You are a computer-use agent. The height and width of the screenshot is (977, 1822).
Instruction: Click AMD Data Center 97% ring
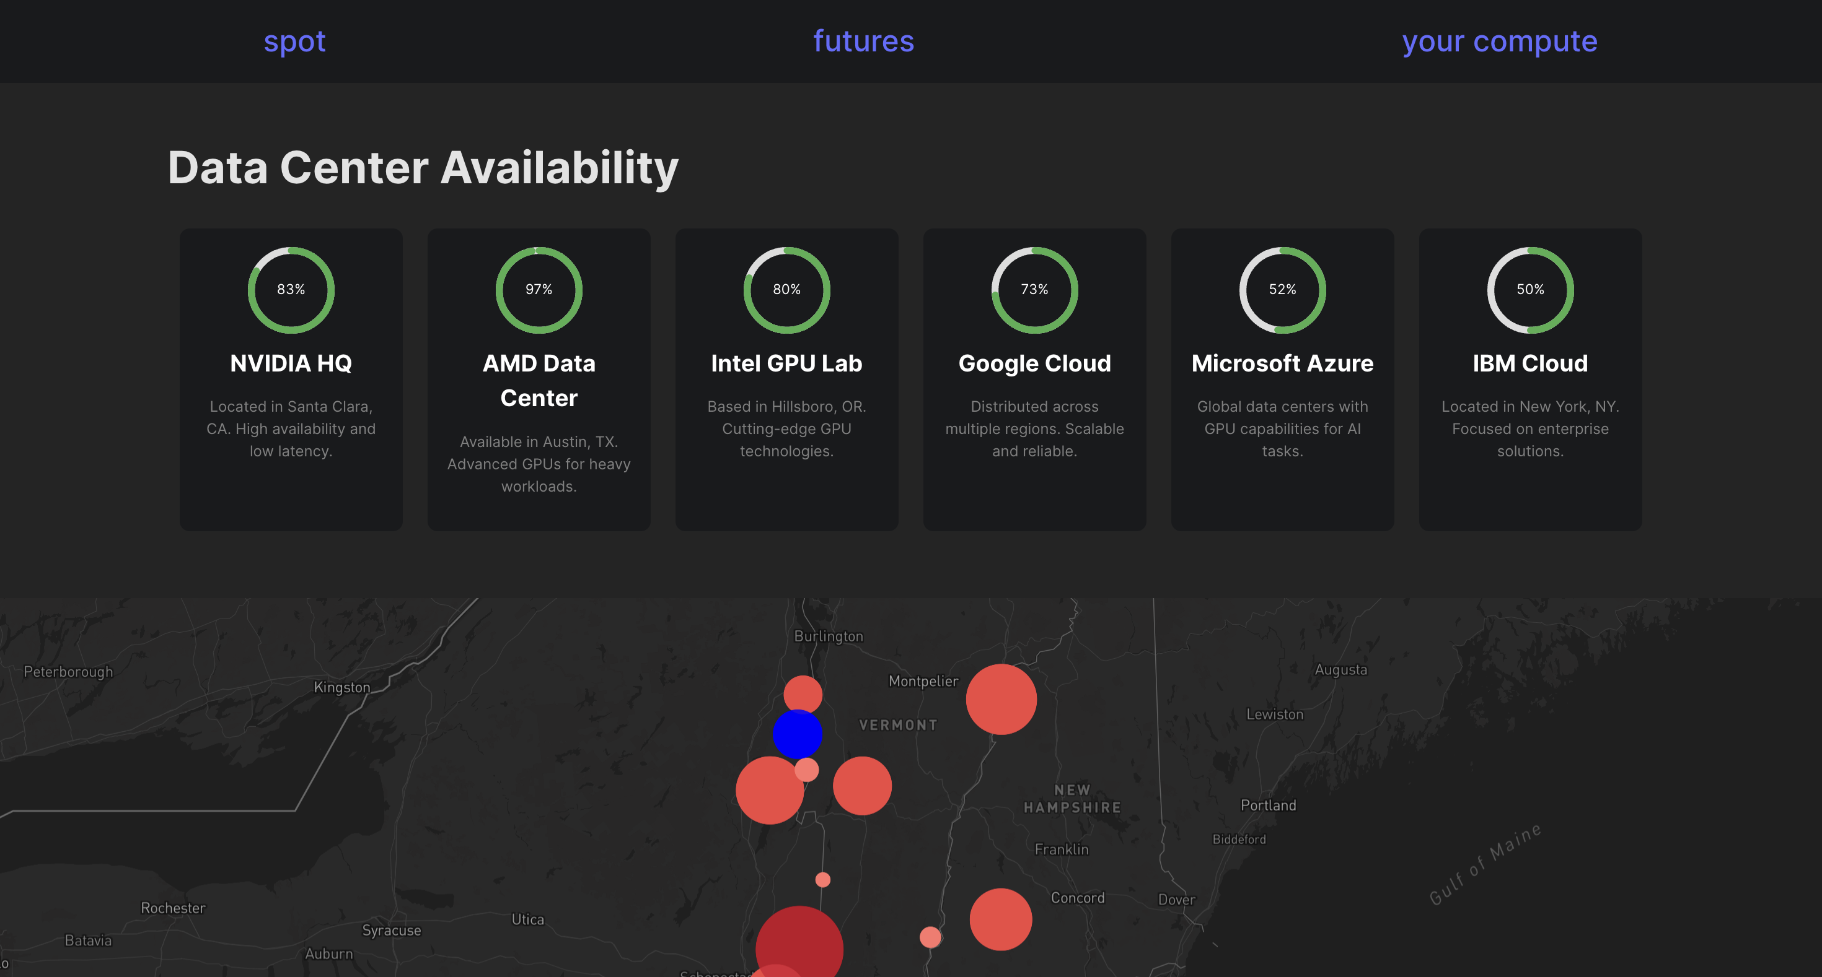pyautogui.click(x=539, y=290)
